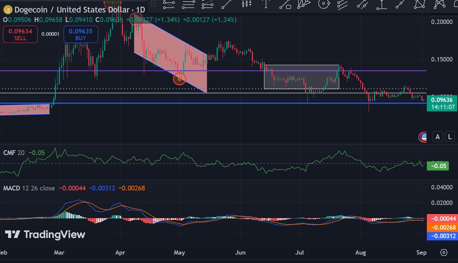Click the current price label 0.09636
This screenshot has width=458, height=263.
[442, 100]
